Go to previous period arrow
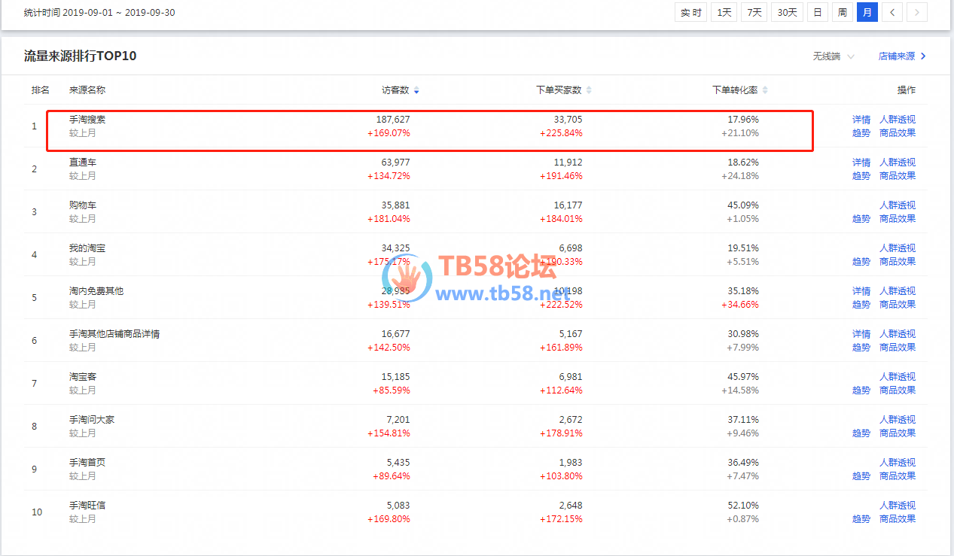954x556 pixels. [892, 12]
